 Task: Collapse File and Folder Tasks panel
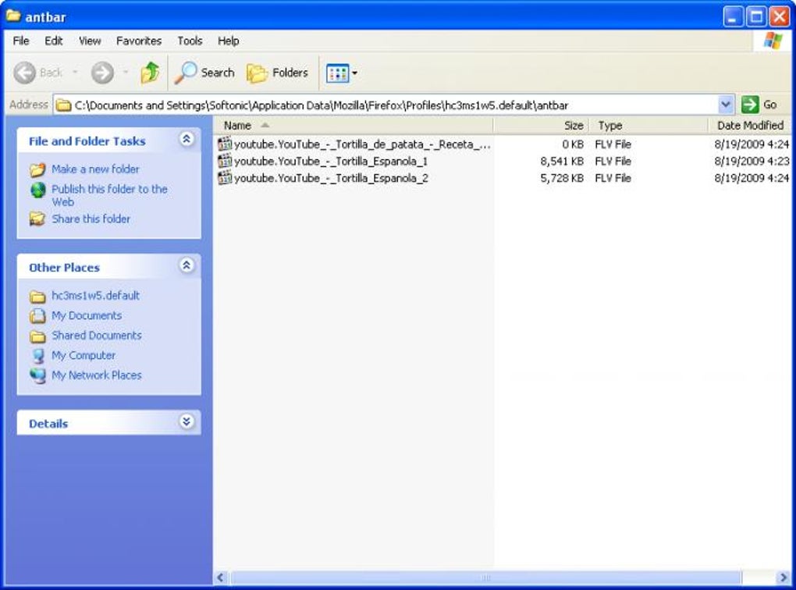point(187,139)
